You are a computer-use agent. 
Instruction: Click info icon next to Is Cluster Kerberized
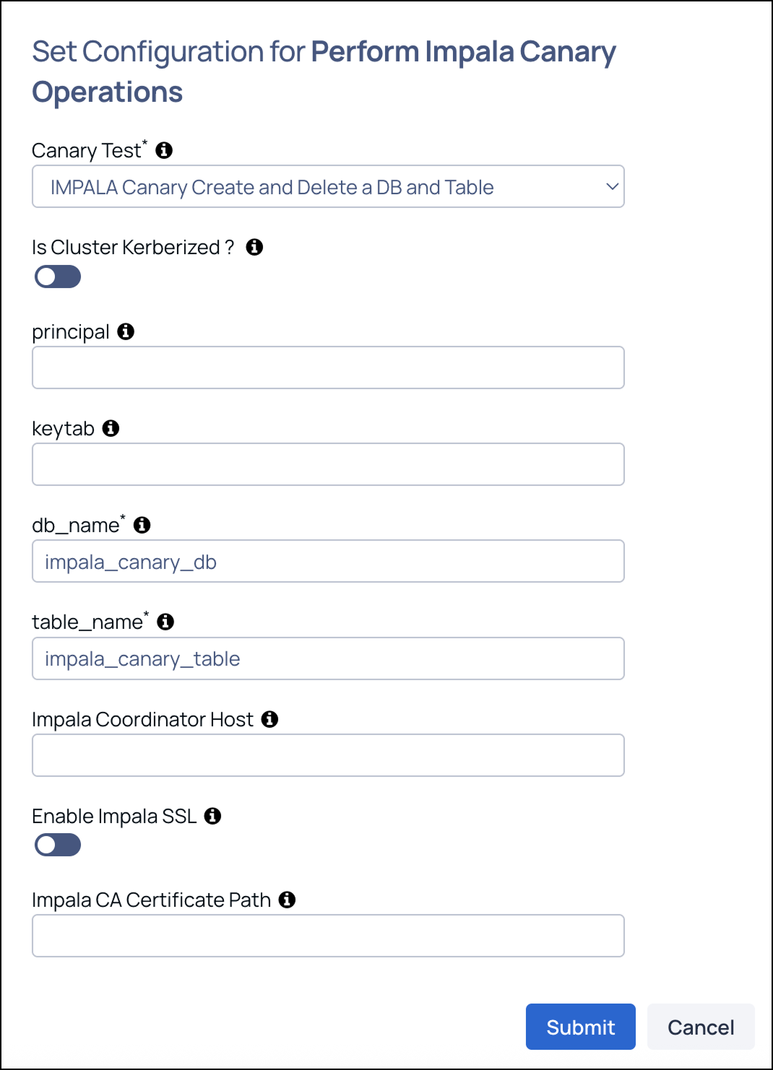pyautogui.click(x=254, y=247)
